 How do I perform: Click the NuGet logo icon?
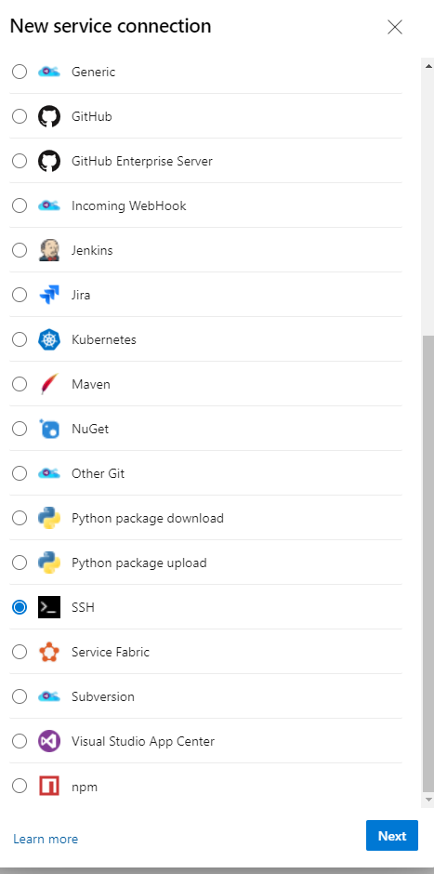[x=49, y=429]
